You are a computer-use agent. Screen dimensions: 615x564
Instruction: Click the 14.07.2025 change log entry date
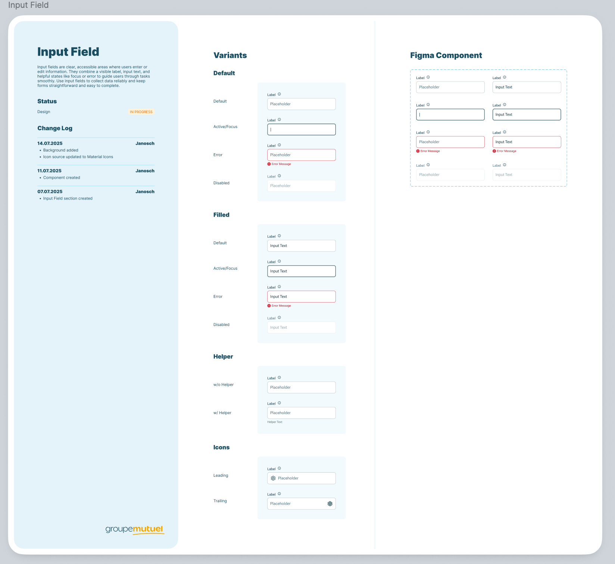point(50,144)
